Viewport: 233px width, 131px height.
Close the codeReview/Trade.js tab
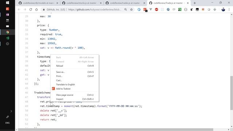point(188,3)
